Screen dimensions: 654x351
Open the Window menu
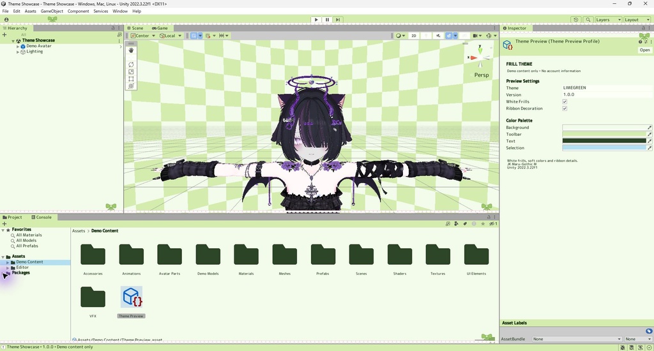(x=119, y=11)
